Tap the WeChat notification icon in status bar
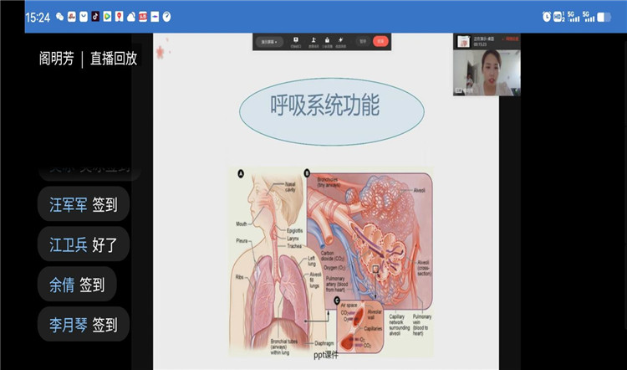This screenshot has width=627, height=370. (x=60, y=17)
